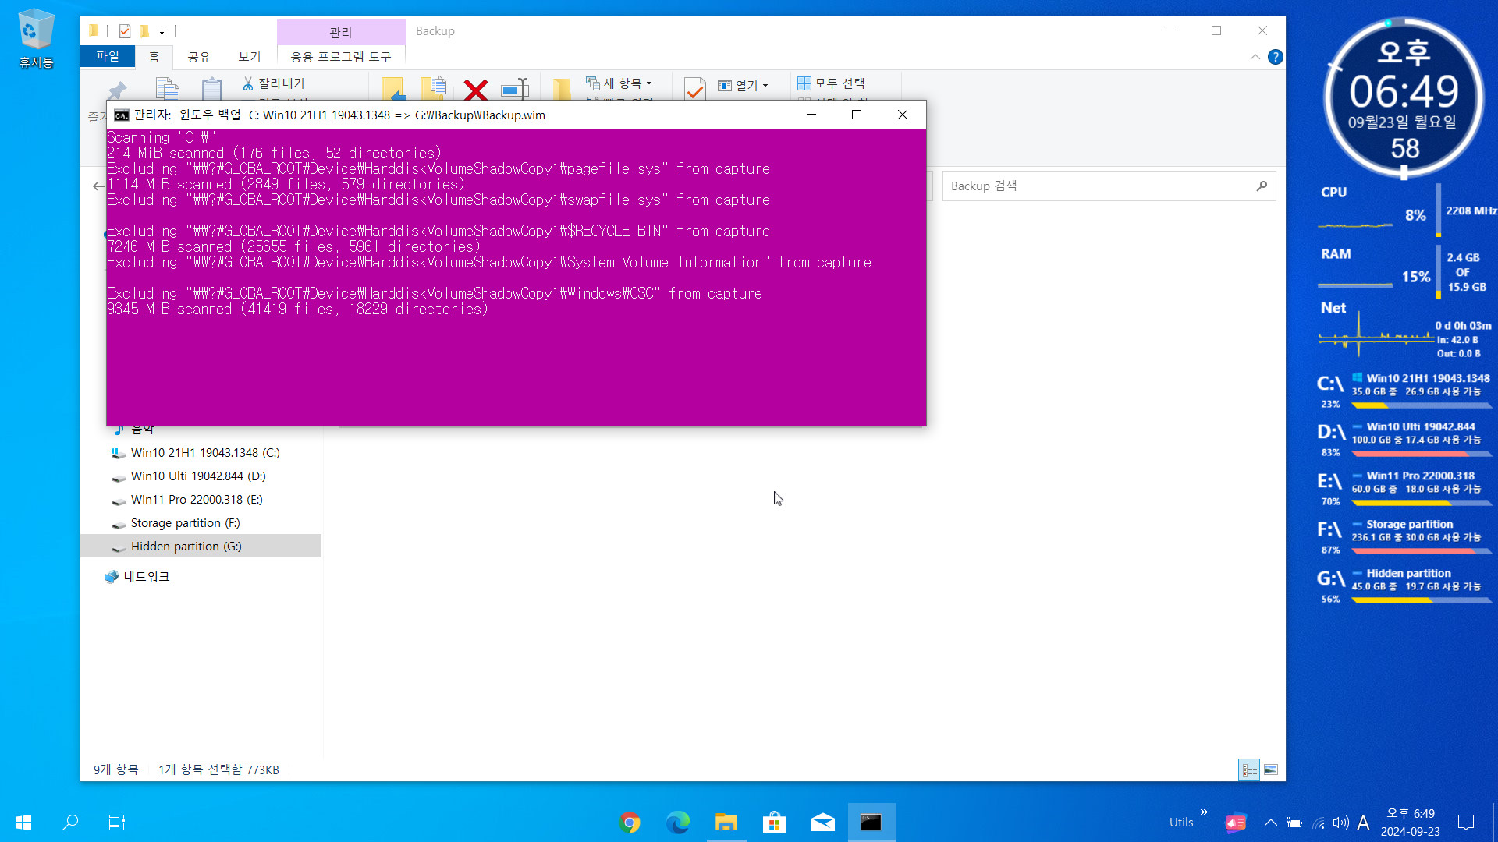
Task: Click 모두 선택 (Select all) button
Action: click(x=832, y=83)
